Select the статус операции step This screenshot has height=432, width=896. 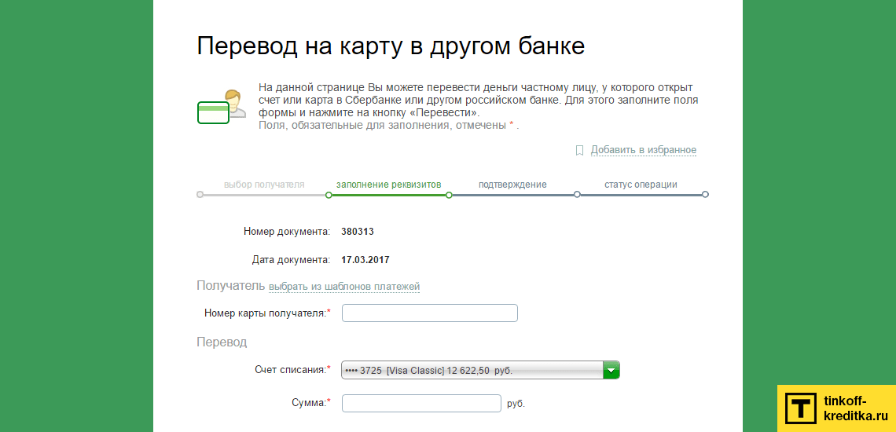coord(641,185)
